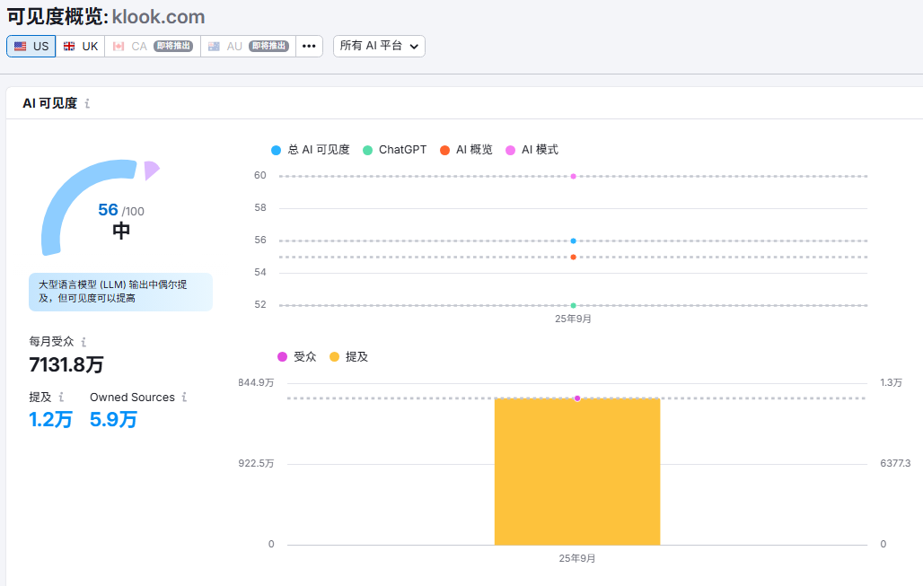Image resolution: width=923 pixels, height=586 pixels.
Task: Open the three-dot more countries menu
Action: (x=309, y=47)
